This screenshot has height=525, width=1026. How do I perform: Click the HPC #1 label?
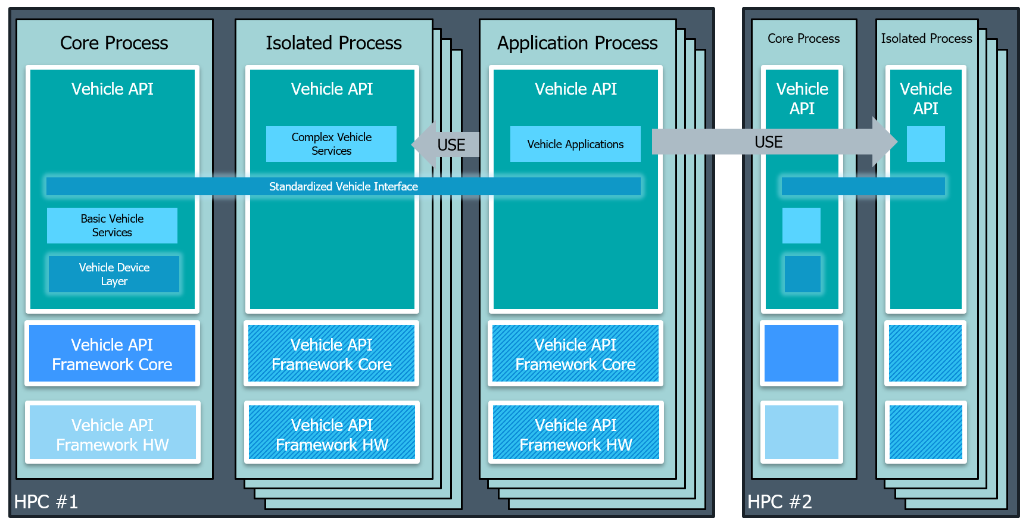[x=46, y=502]
